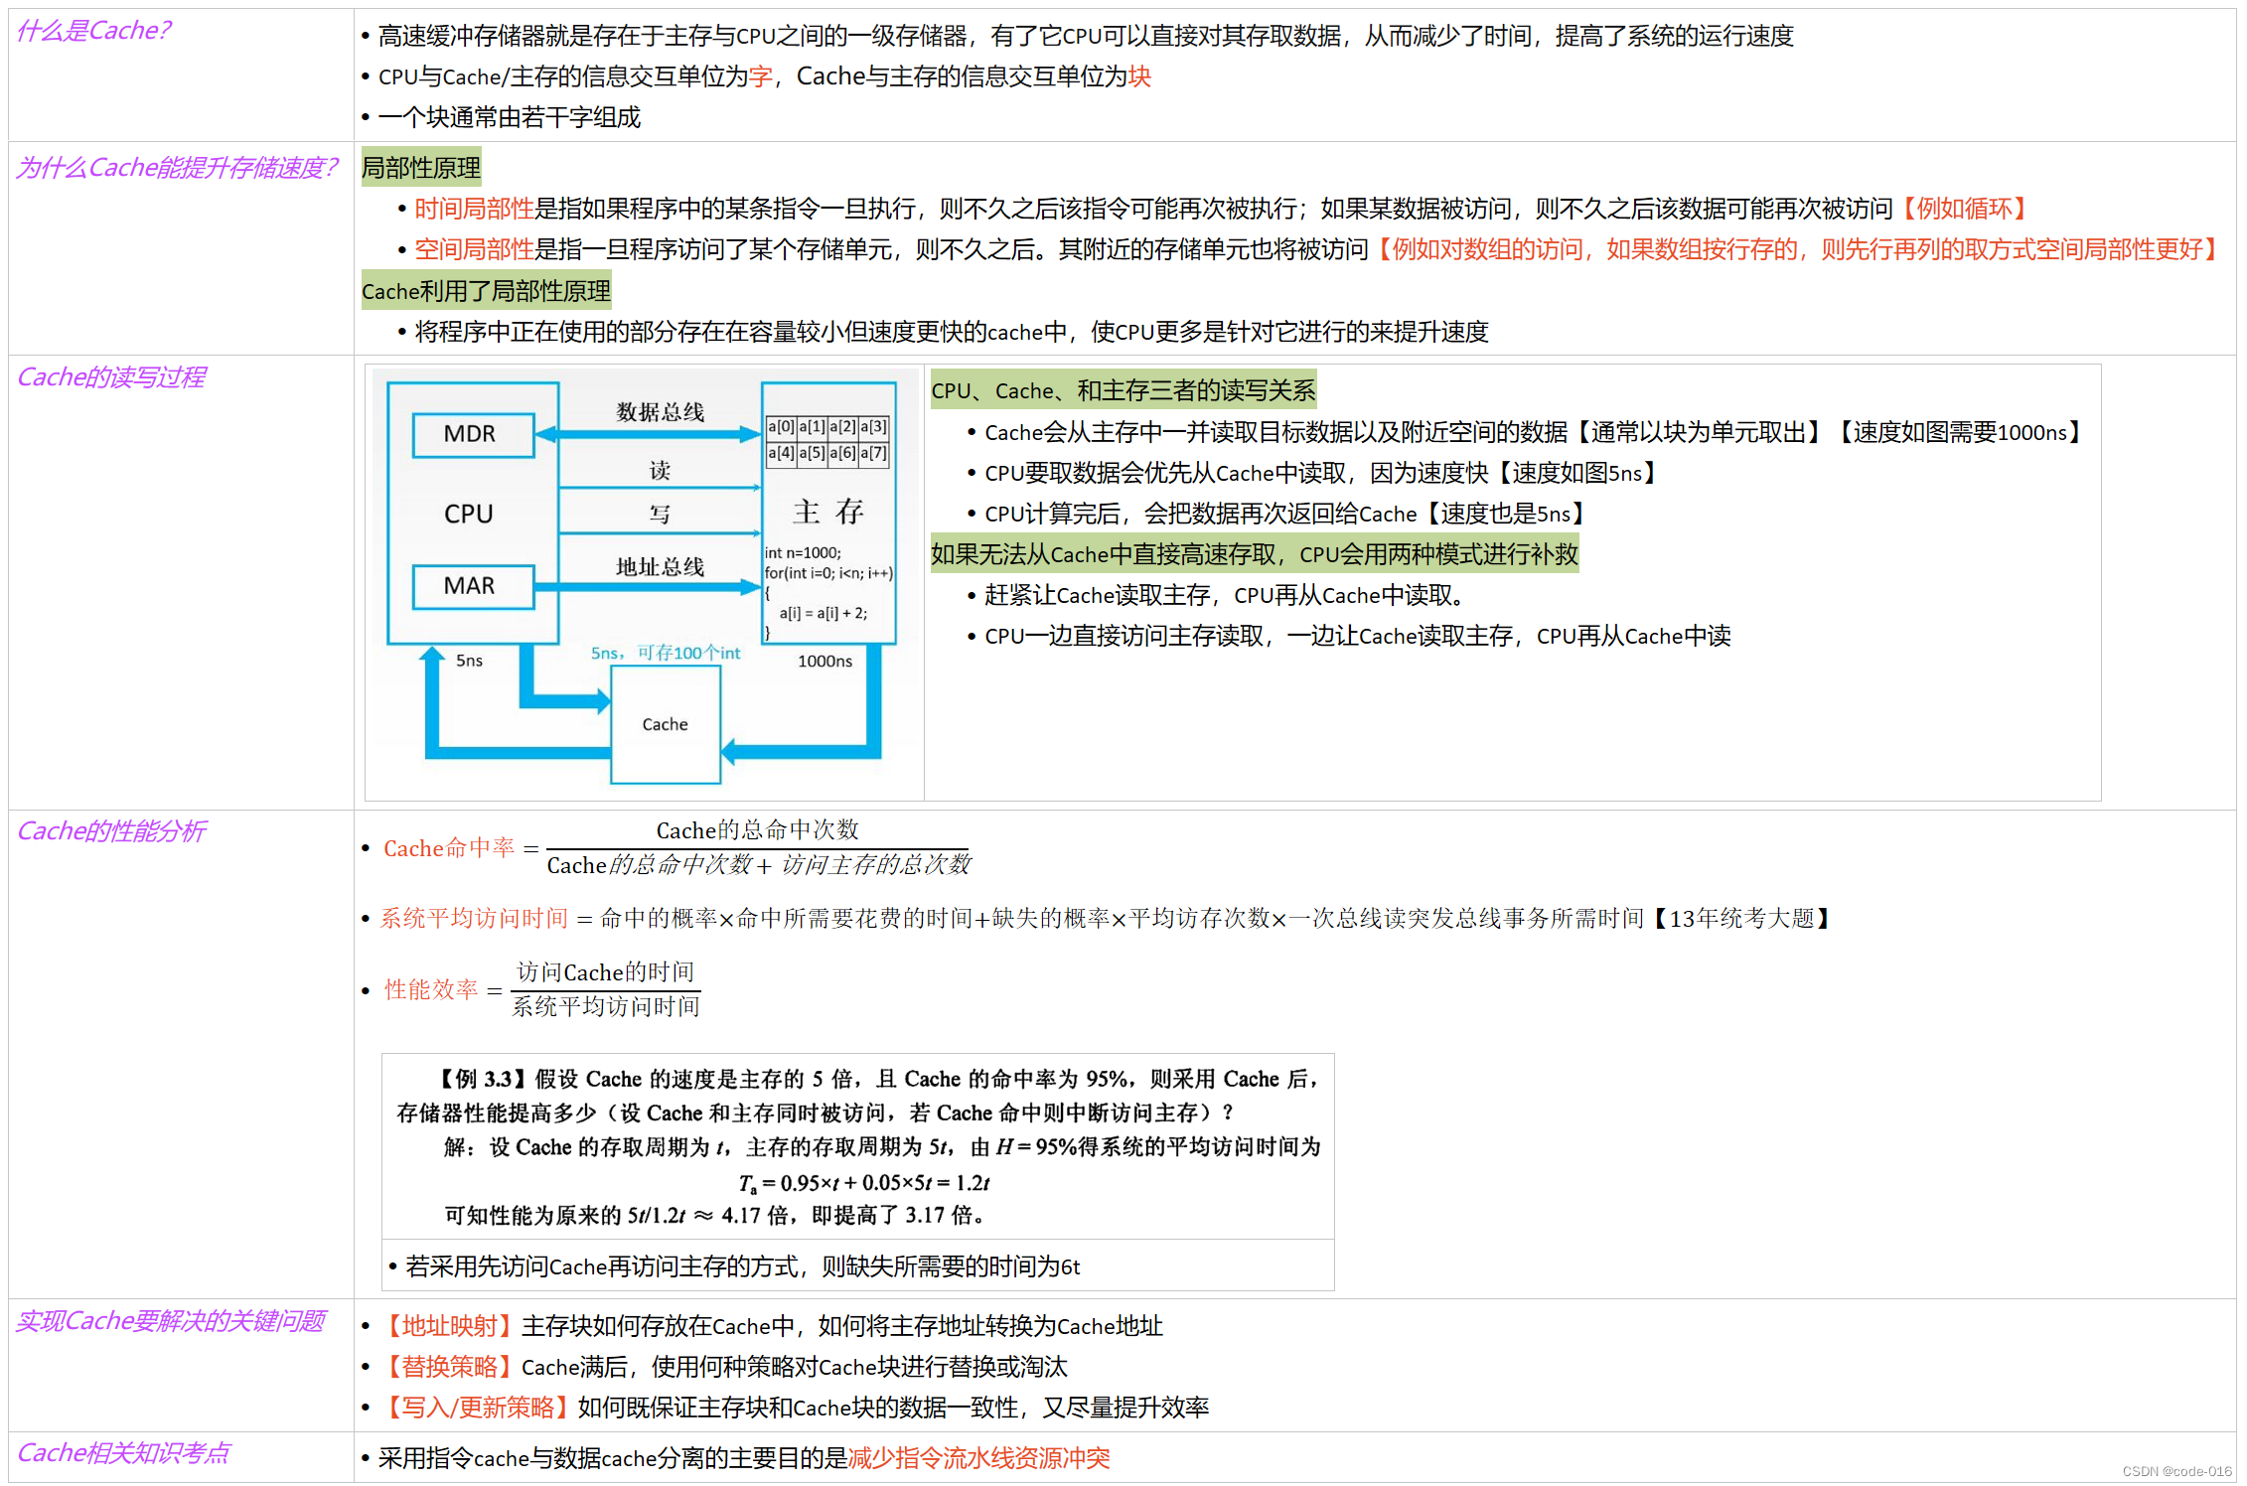Click the red 【地址映射】 tag
The height and width of the screenshot is (1486, 2247).
[449, 1326]
